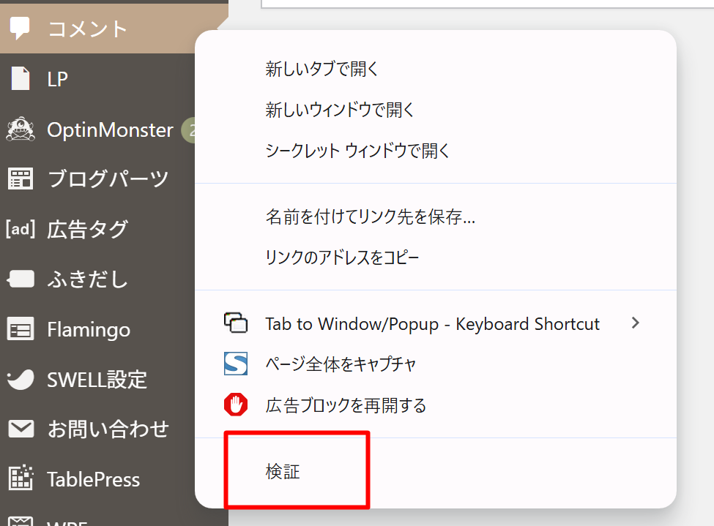714x526 pixels.
Task: Click ページ全体をキャプチャ extension item
Action: [x=341, y=364]
